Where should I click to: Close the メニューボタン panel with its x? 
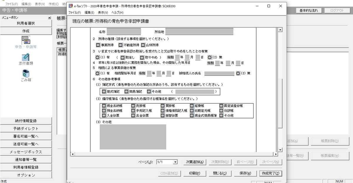tap(49, 18)
